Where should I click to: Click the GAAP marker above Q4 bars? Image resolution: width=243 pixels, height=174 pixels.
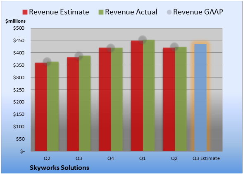tap(111, 48)
